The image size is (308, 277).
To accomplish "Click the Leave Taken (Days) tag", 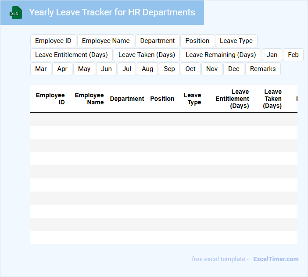I will pos(147,55).
